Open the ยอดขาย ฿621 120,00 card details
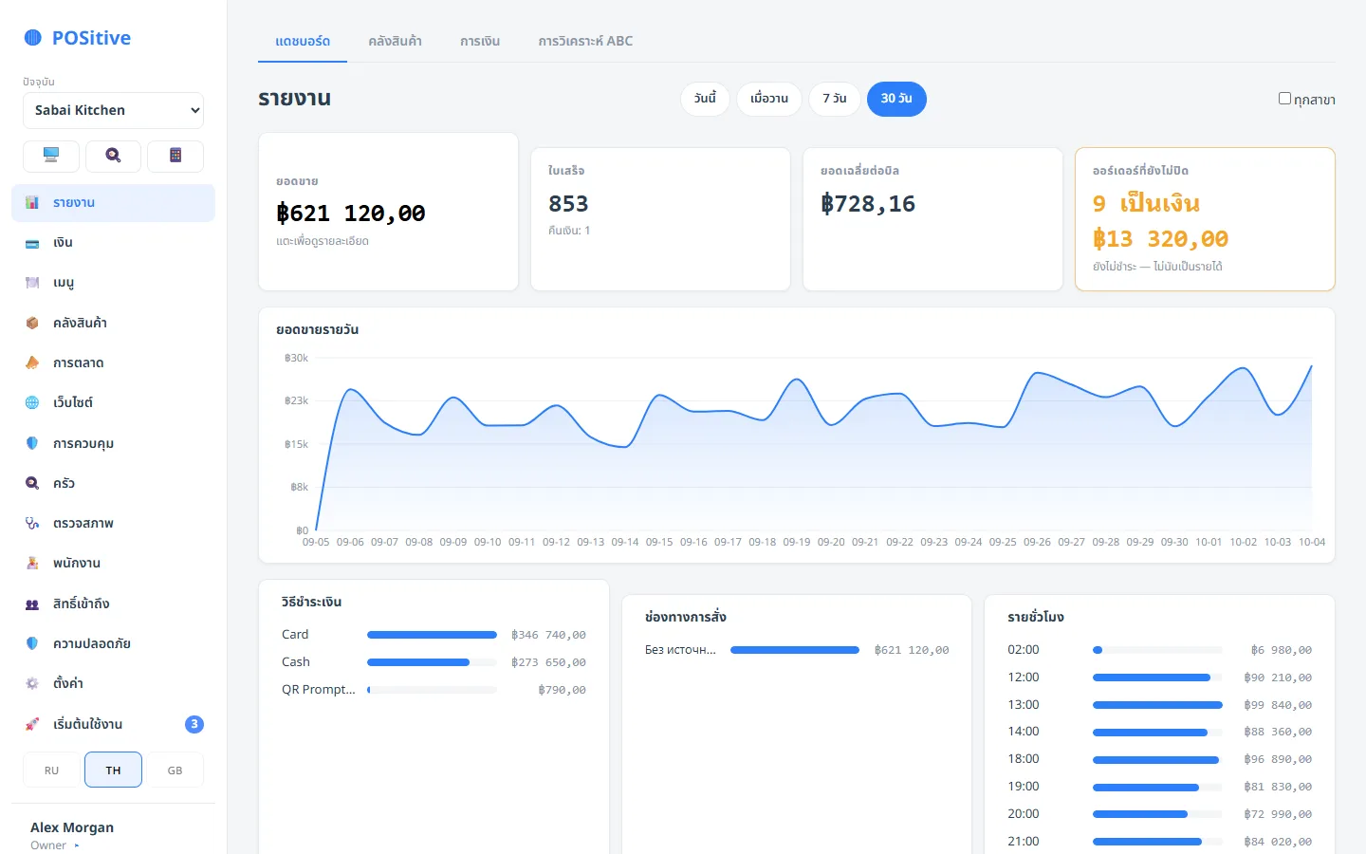The width and height of the screenshot is (1366, 854). point(388,212)
